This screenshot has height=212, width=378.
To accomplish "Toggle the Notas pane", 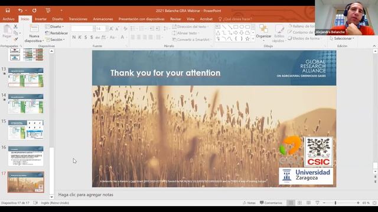I will pyautogui.click(x=249, y=203).
